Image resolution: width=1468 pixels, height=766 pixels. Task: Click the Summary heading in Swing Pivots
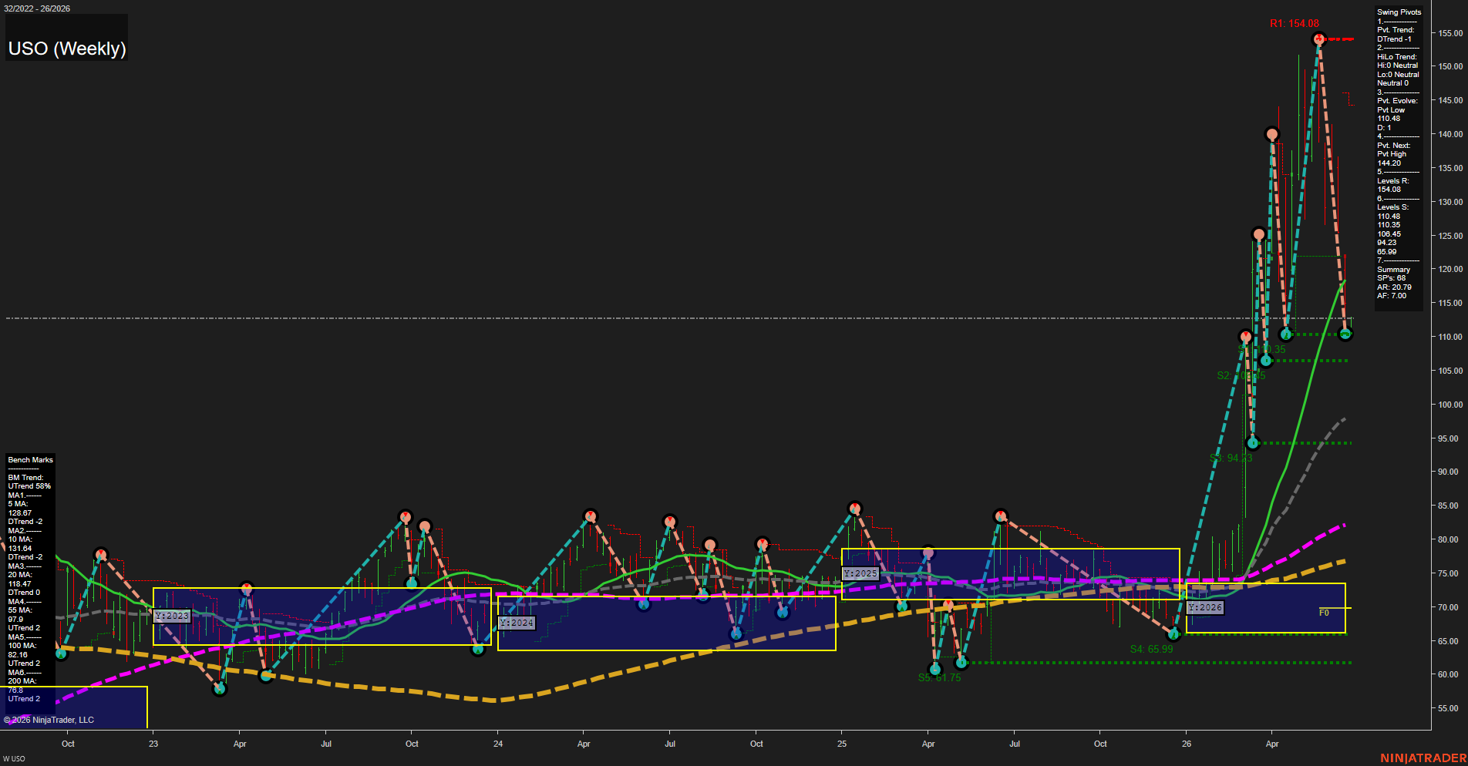[1393, 270]
